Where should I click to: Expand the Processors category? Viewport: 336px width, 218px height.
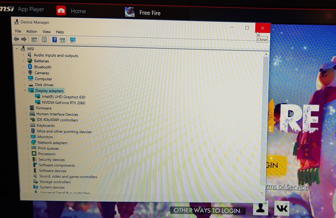28,154
